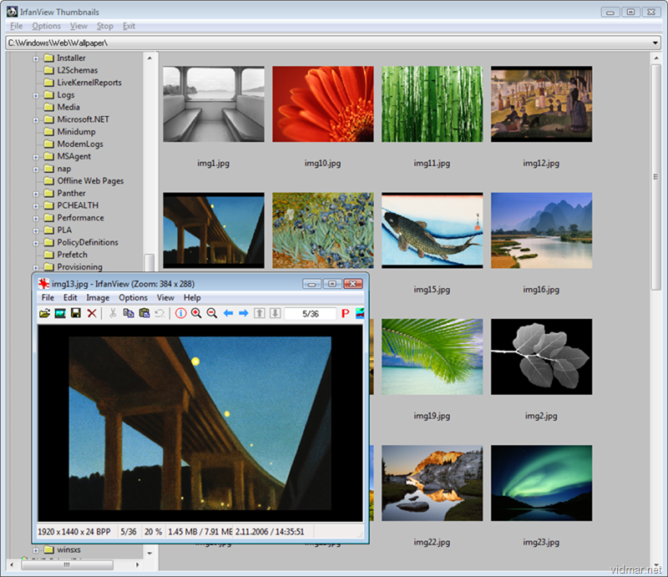Viewport: 668px width, 577px height.
Task: Open the Options menu in thumbnails window
Action: click(46, 26)
